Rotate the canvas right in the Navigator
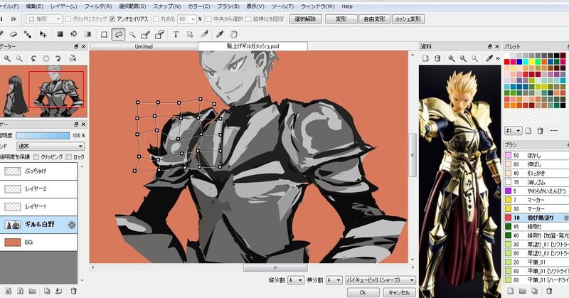Screen dimensions: 569x298 (58, 58)
